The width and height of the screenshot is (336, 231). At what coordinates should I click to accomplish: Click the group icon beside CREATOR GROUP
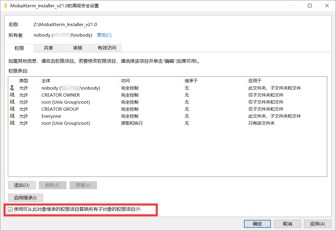pyautogui.click(x=12, y=109)
